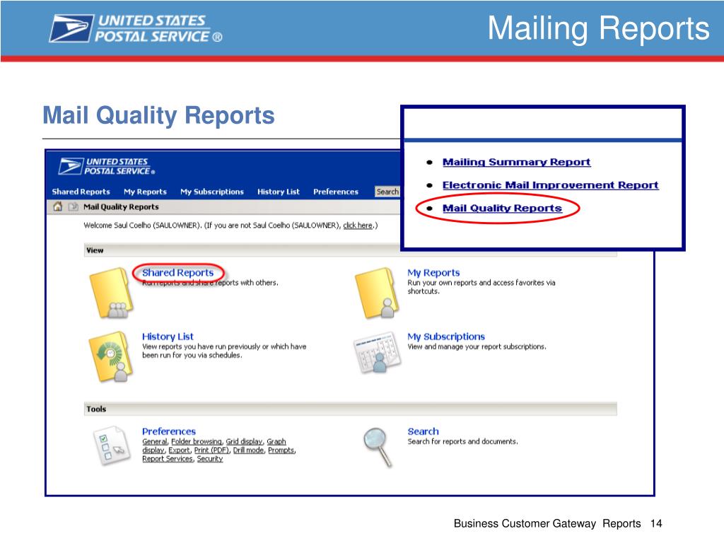Open the Search heading link under Tools
724x543 pixels.
coord(423,431)
